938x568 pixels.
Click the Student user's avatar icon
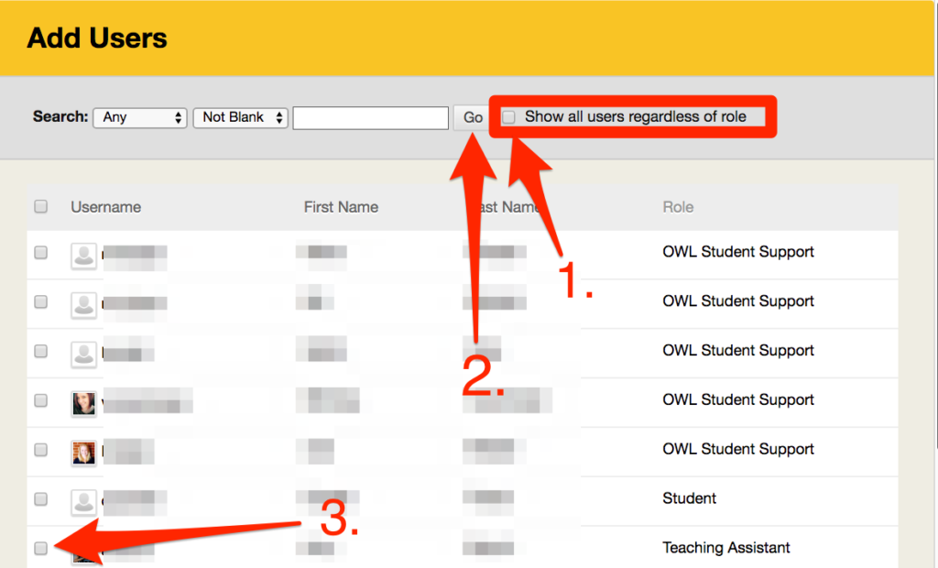coord(83,499)
